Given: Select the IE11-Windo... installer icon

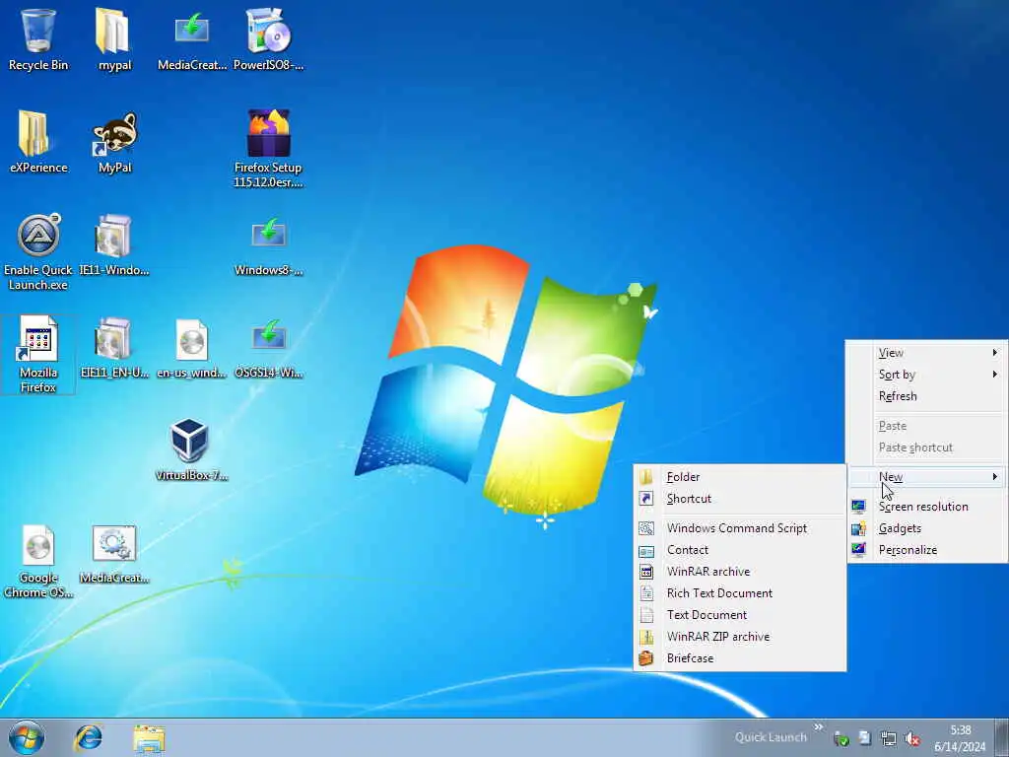Looking at the screenshot, I should click(114, 244).
